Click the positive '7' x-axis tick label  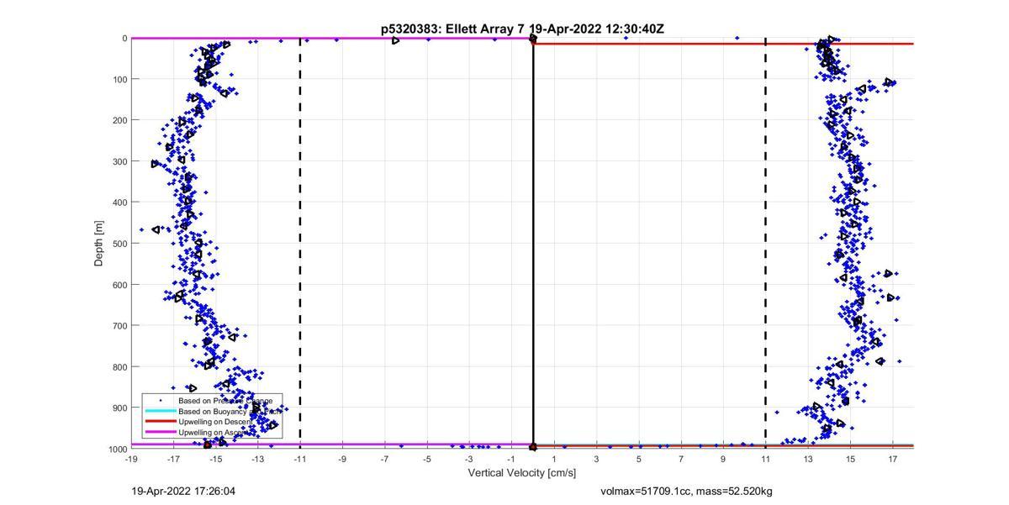pos(681,460)
